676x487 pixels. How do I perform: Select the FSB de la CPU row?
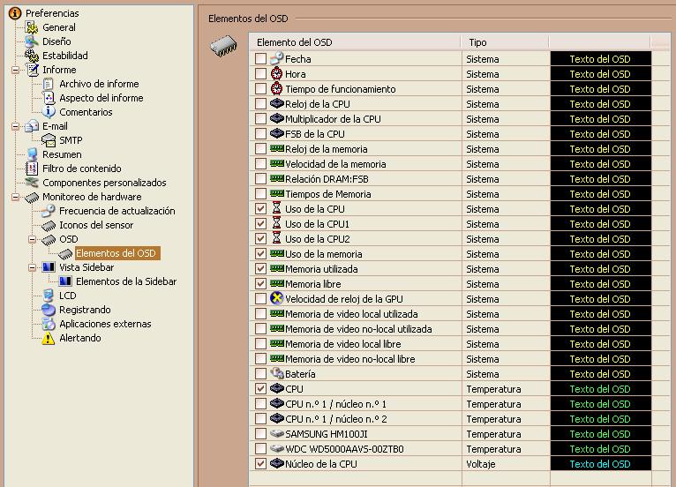tap(315, 134)
